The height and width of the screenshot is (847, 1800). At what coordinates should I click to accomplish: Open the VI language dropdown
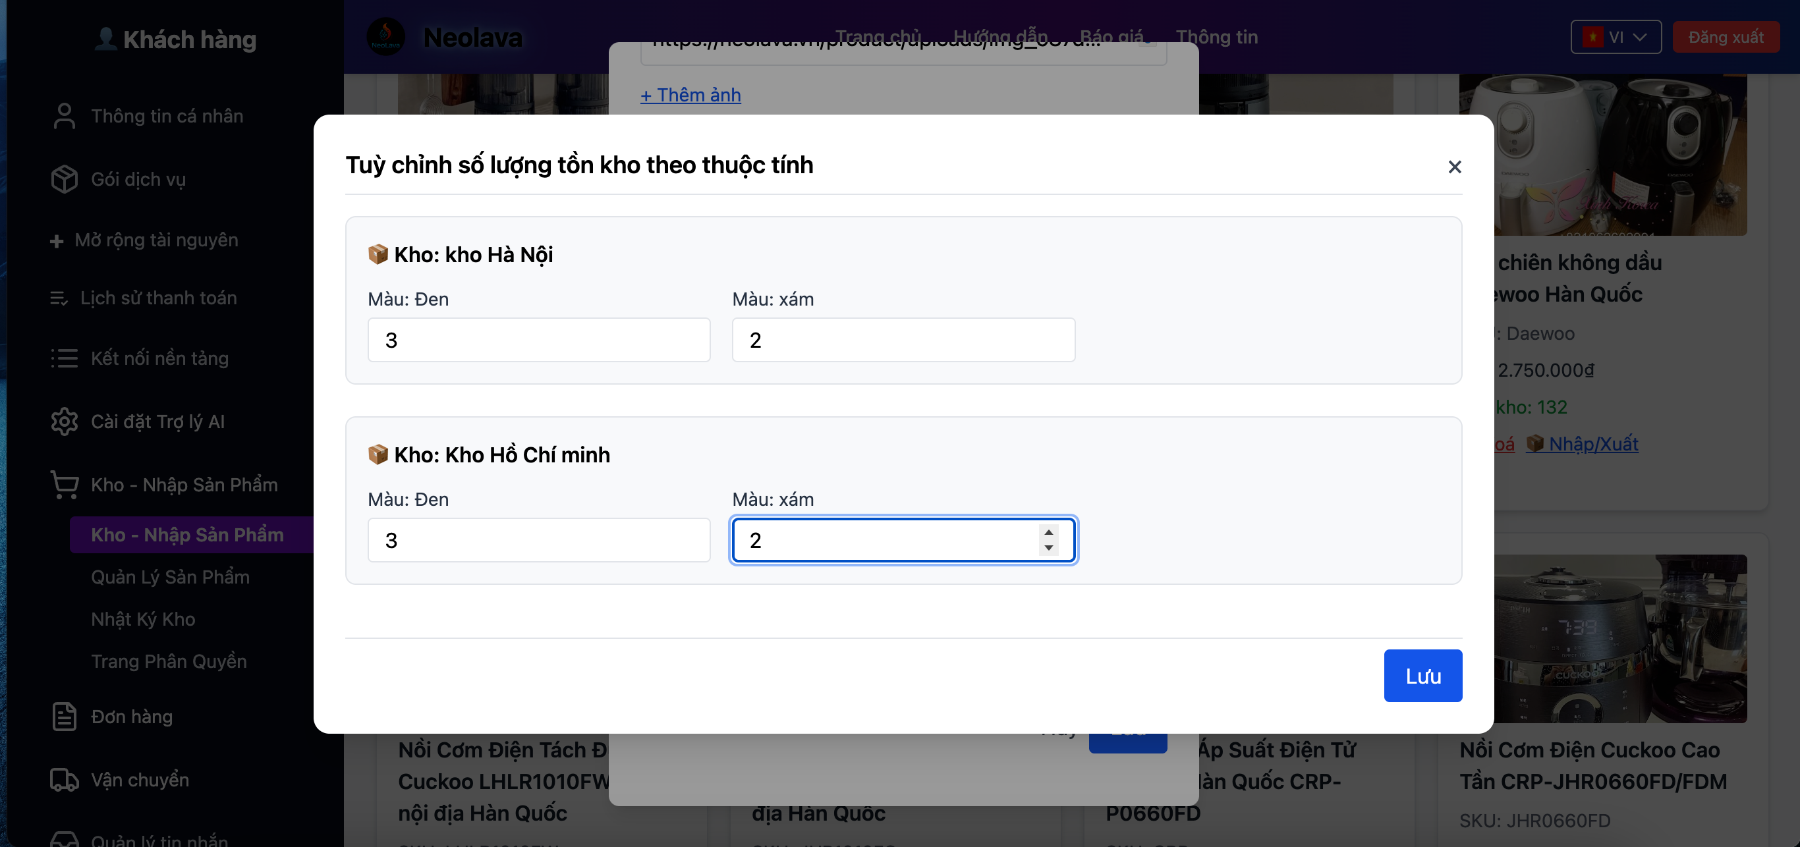coord(1615,37)
